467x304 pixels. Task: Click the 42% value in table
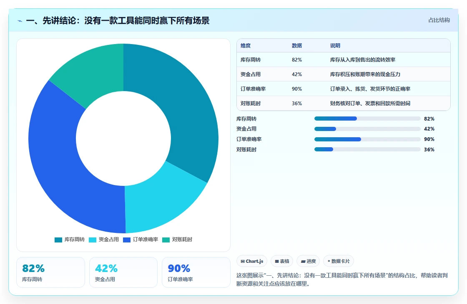297,74
